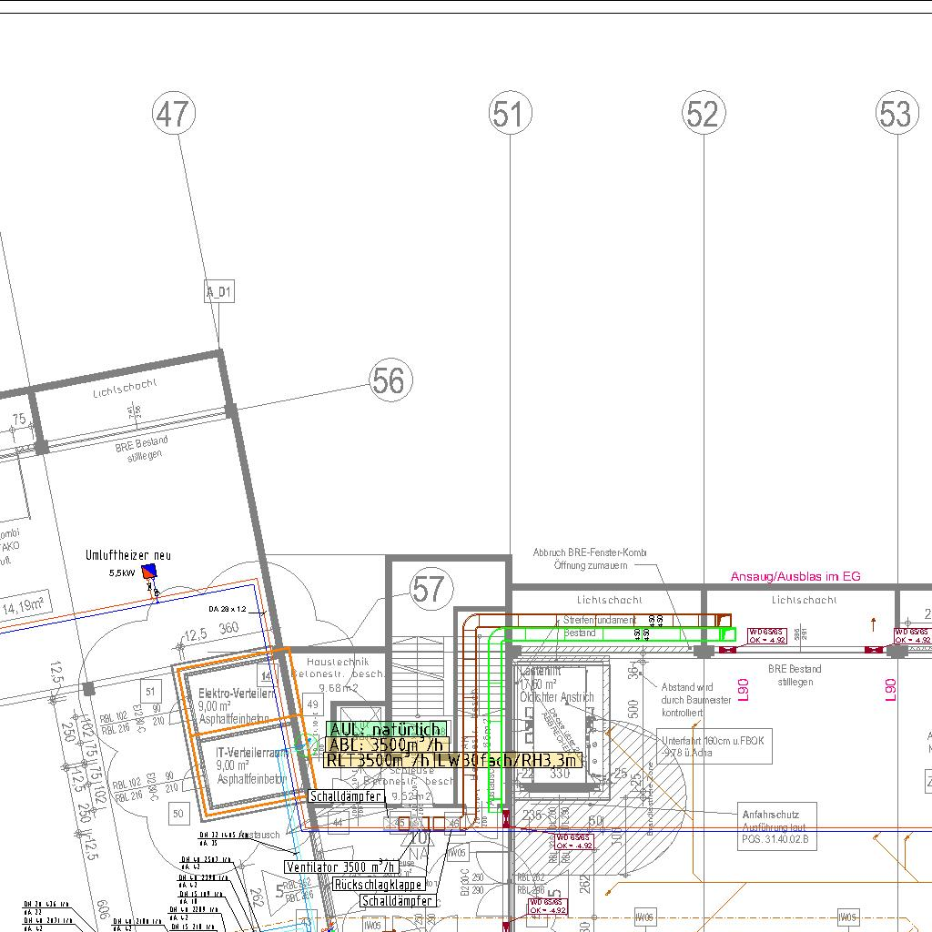932x932 pixels.
Task: Pick grid axis bubble 52
Action: coord(703,114)
